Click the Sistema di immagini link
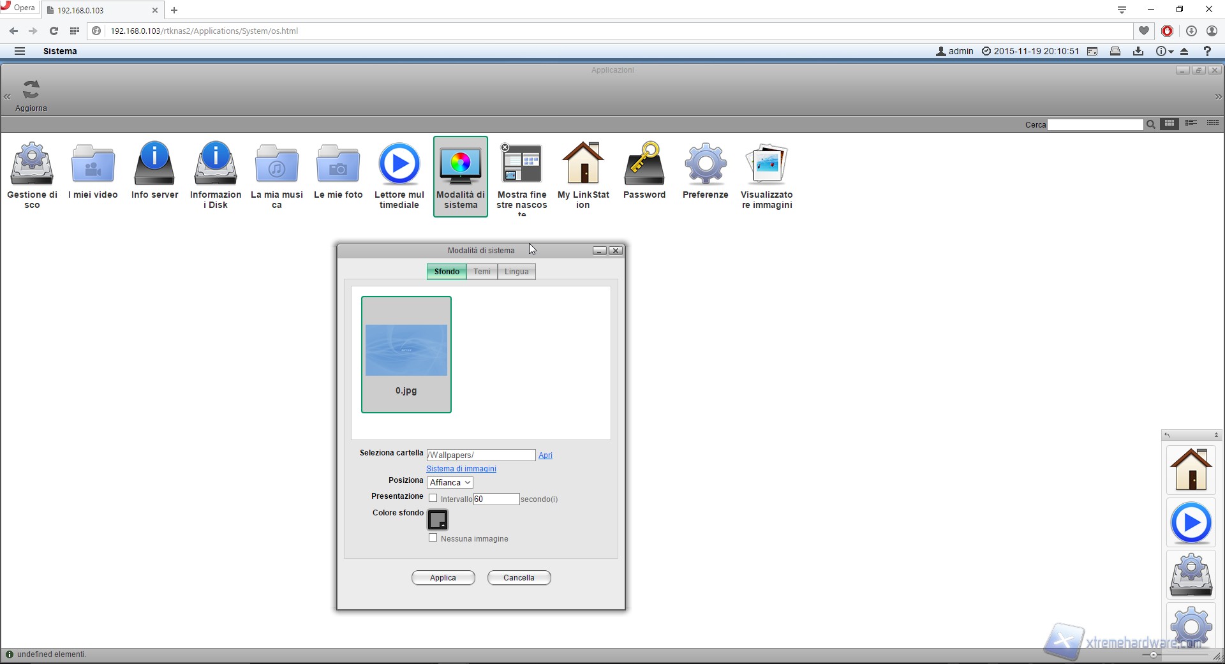Viewport: 1225px width, 664px height. (x=461, y=469)
